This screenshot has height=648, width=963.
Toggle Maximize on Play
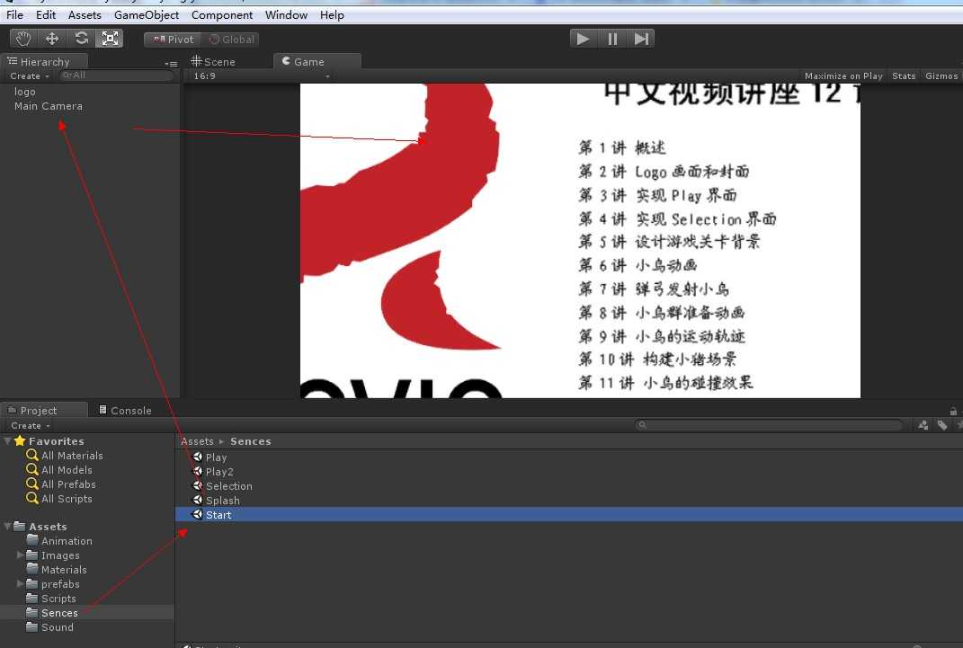843,76
